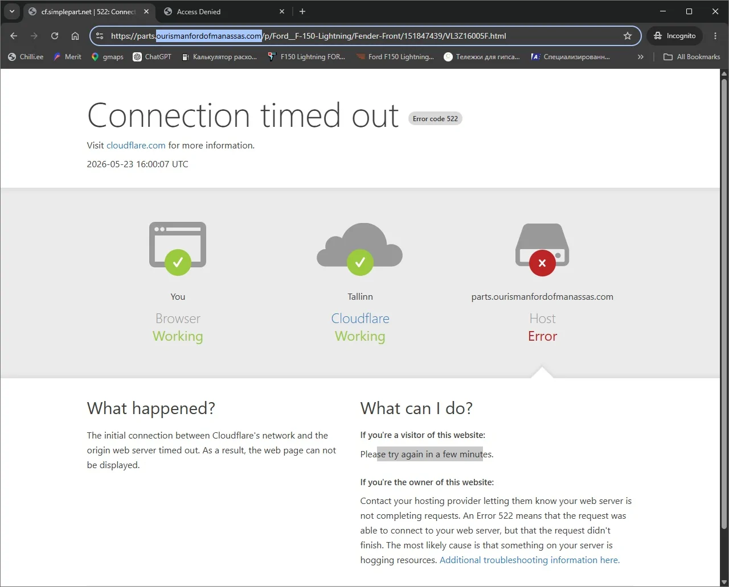Open the blue Cloudflare heading link
Image resolution: width=729 pixels, height=587 pixels.
point(361,319)
